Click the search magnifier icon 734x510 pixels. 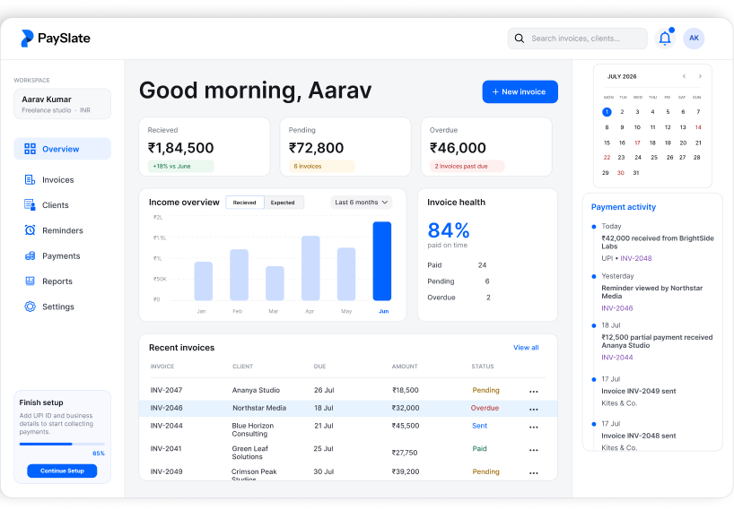520,39
